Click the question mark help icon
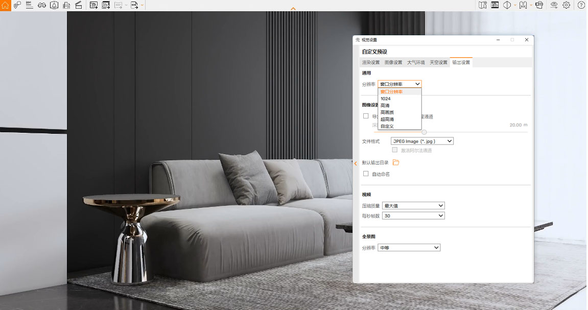 click(581, 5)
